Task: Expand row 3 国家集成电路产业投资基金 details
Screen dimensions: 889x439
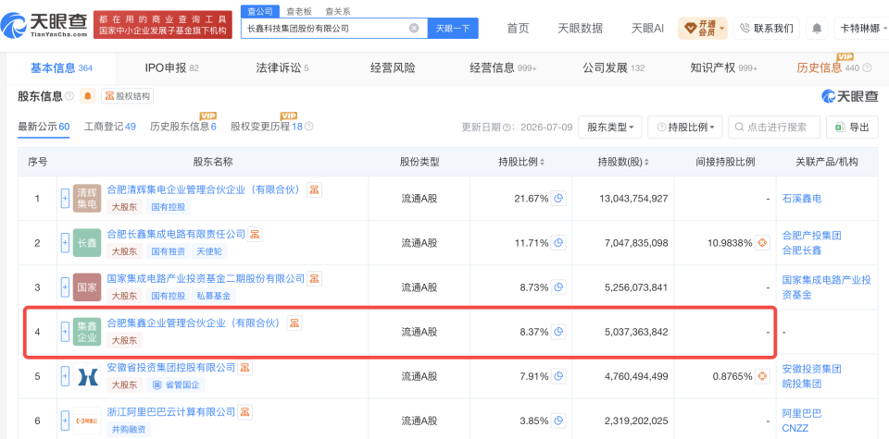Action: [65, 287]
